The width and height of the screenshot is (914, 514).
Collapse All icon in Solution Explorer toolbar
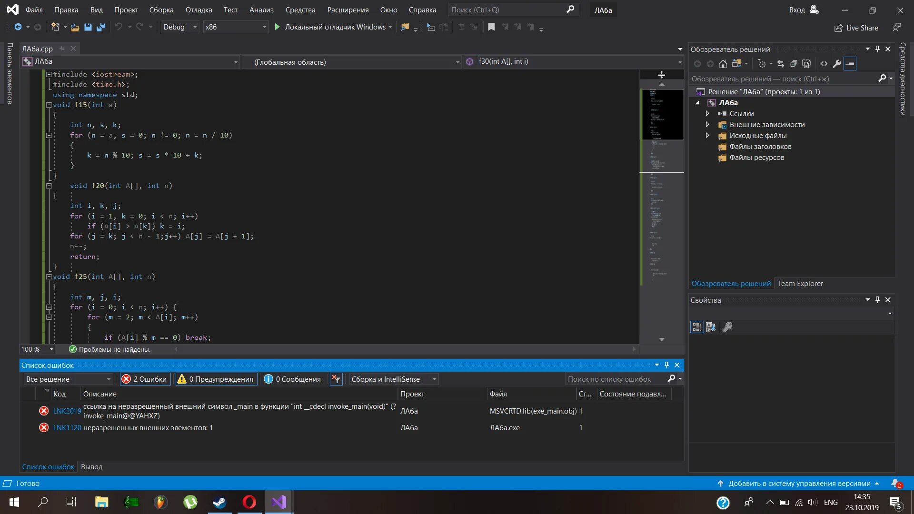tap(794, 64)
